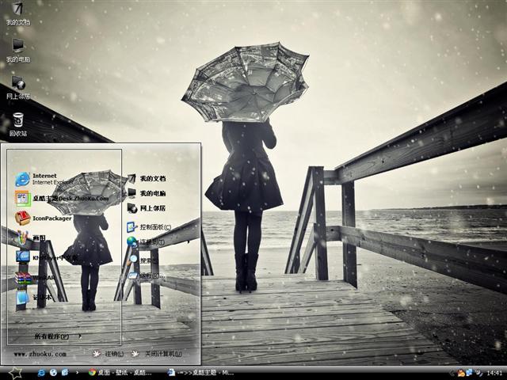Viewport: 507px width, 380px height.
Task: Open the 运行(R)... run dialog entry
Action: [147, 275]
